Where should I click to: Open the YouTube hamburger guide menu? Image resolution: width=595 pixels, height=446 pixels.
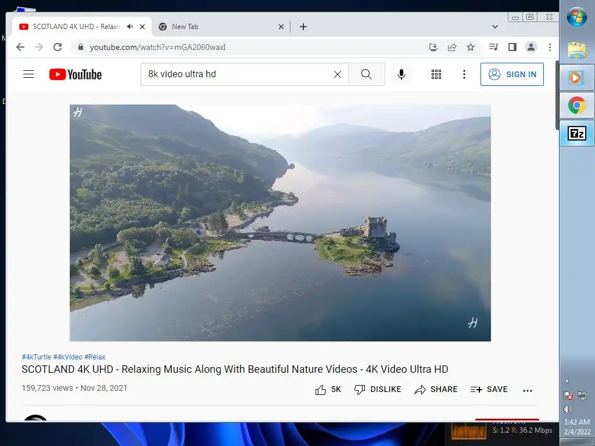[x=28, y=74]
